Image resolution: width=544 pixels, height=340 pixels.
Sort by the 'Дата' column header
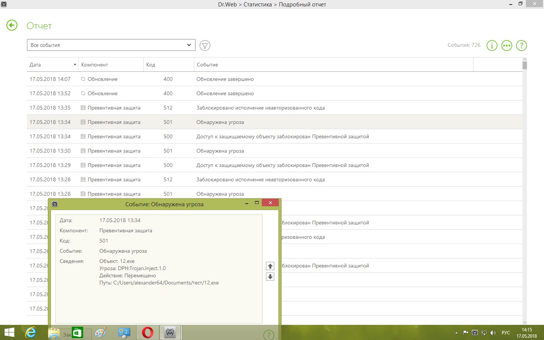[x=52, y=65]
